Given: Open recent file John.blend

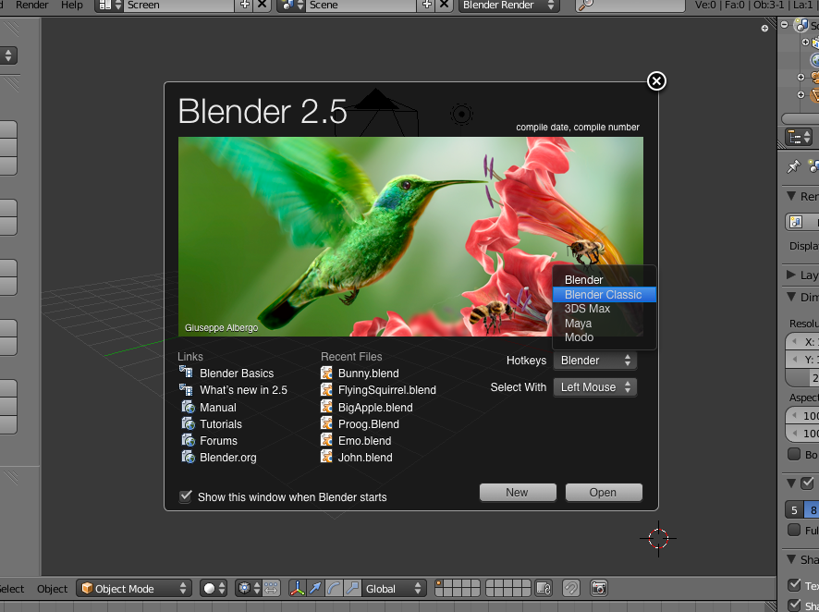Looking at the screenshot, I should point(365,458).
